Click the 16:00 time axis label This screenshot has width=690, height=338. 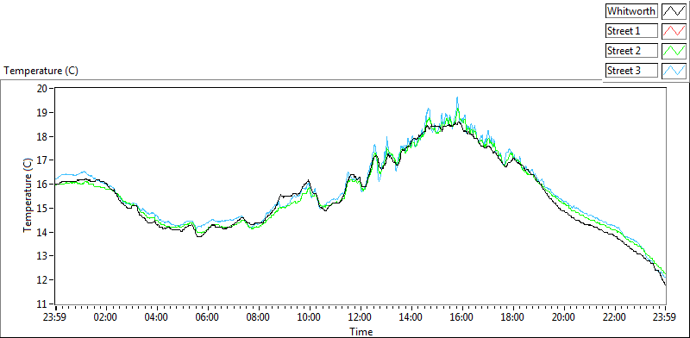[462, 317]
